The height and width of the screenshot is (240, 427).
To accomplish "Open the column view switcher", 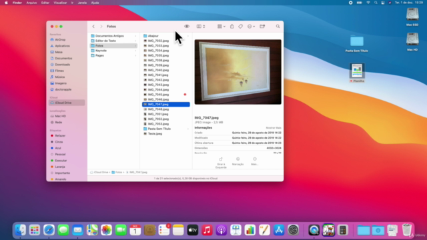I will [x=201, y=27].
